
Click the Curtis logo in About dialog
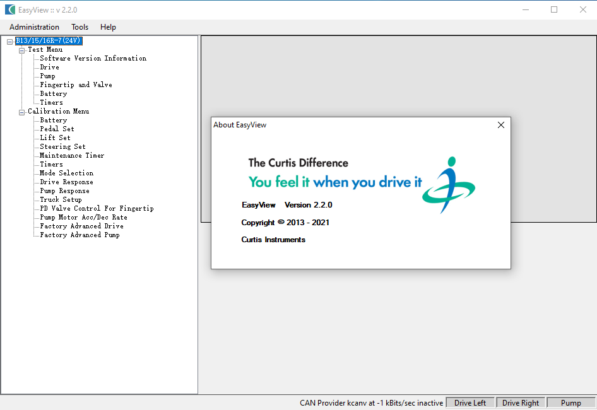pyautogui.click(x=449, y=185)
